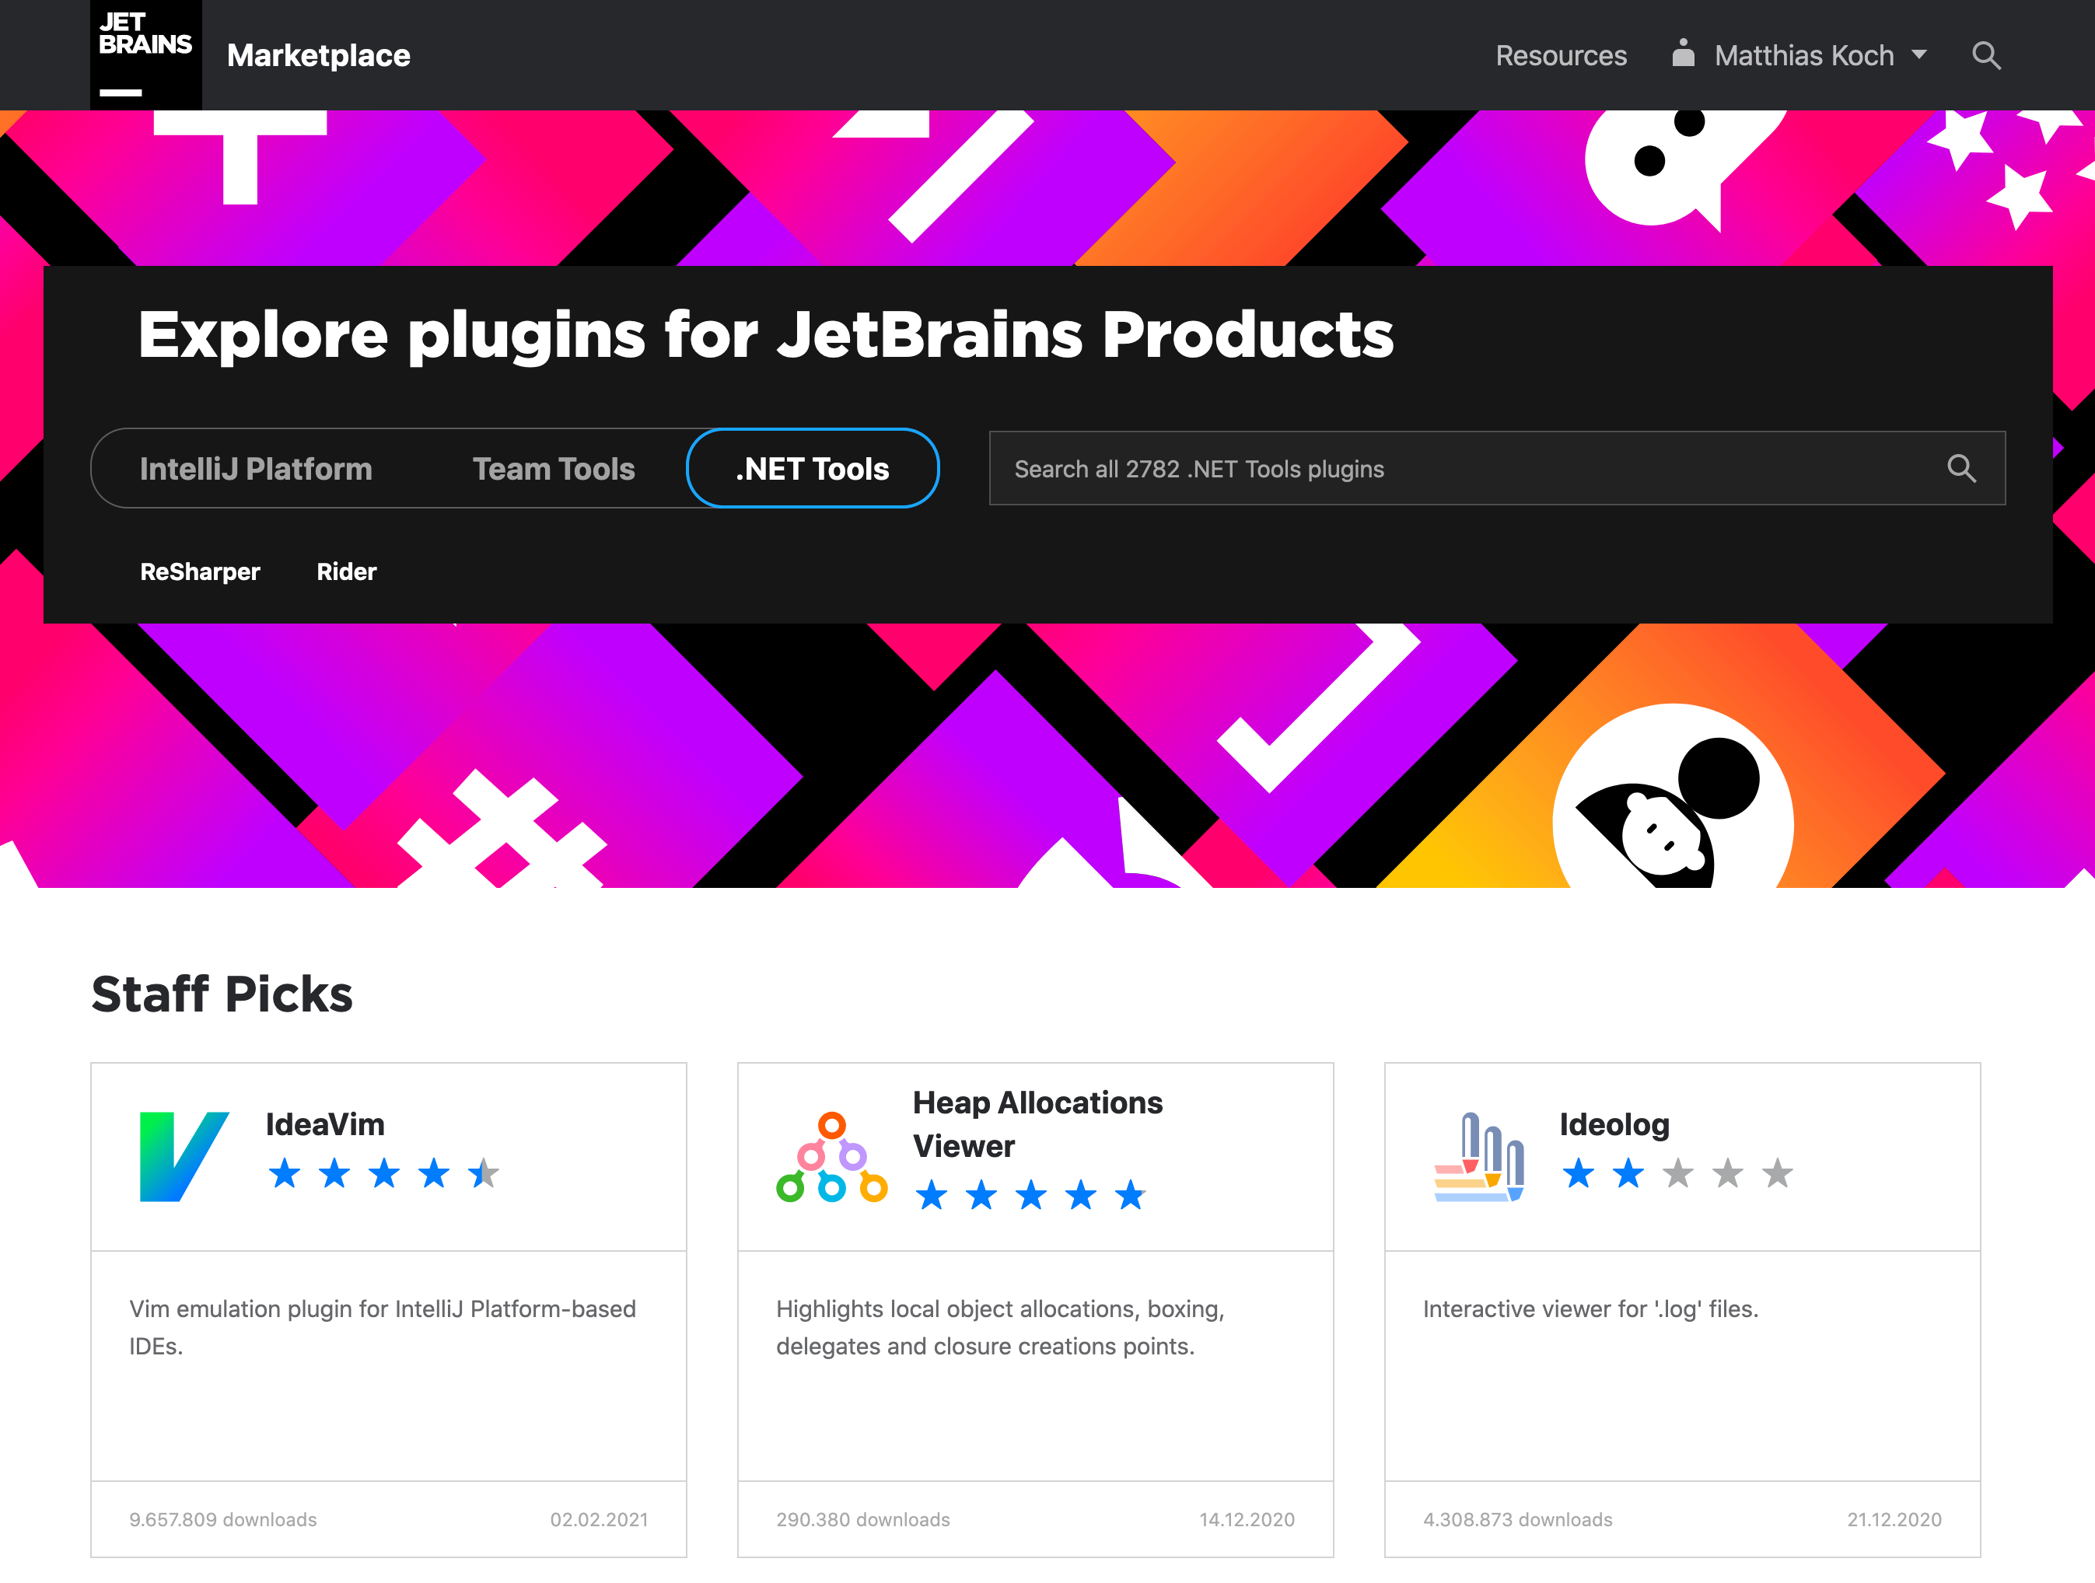
Task: Click the JetBrains logo in top left
Action: coord(142,55)
